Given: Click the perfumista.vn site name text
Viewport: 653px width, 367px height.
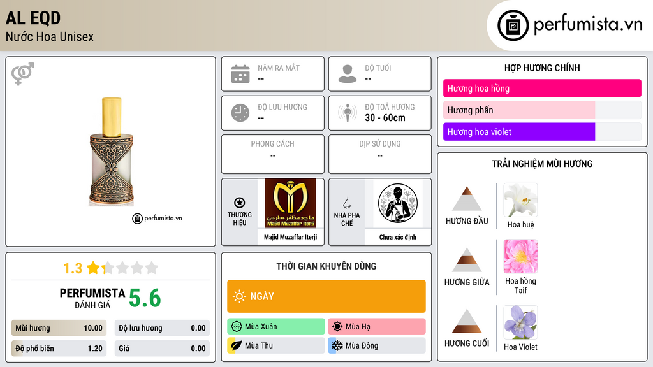Looking at the screenshot, I should (588, 25).
